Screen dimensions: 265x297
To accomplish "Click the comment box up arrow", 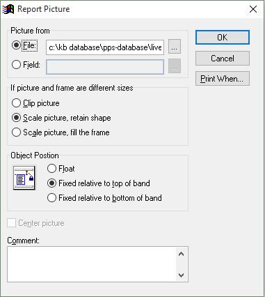I will (x=181, y=254).
